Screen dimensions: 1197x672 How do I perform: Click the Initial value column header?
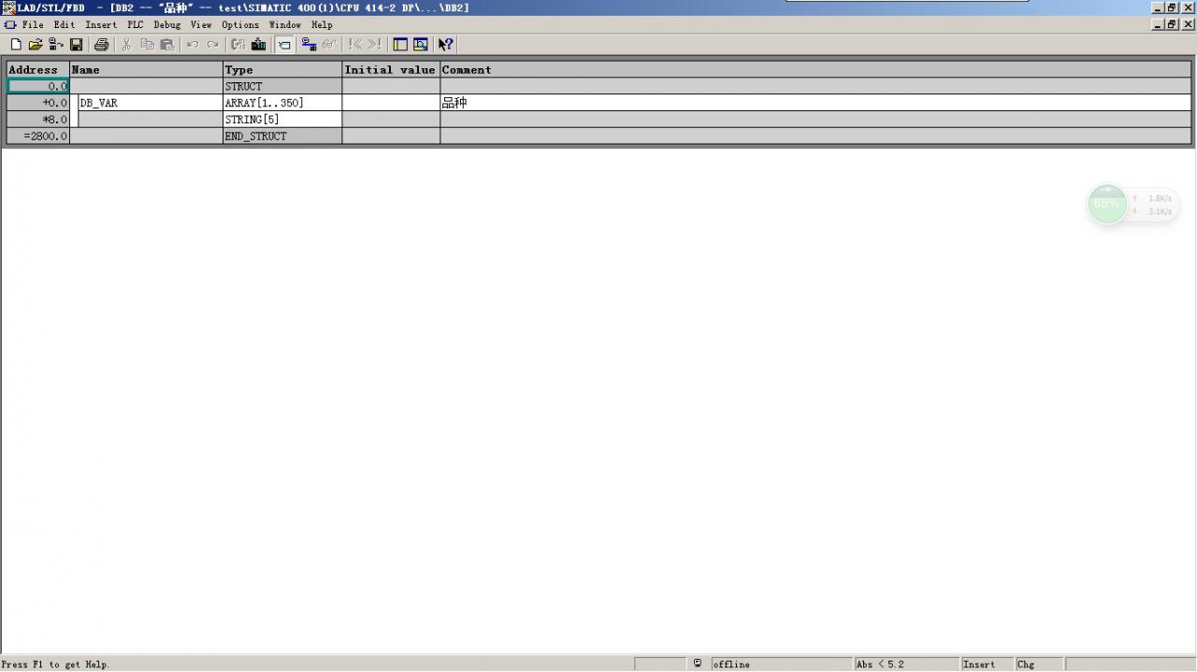391,70
